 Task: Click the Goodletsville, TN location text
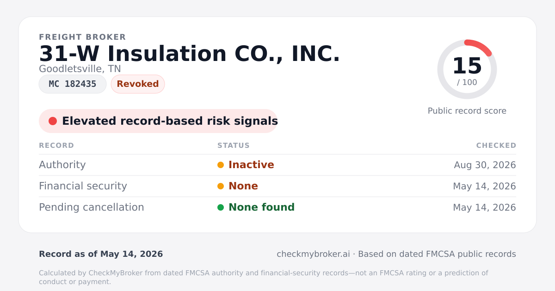[x=80, y=69]
